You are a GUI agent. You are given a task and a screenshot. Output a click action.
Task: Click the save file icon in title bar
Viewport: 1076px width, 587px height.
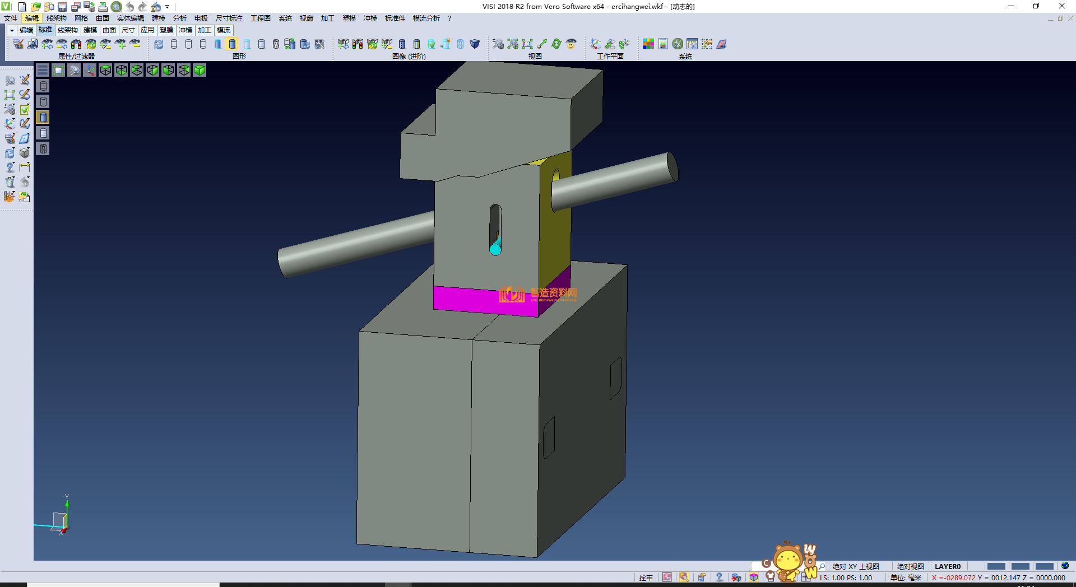click(x=62, y=7)
